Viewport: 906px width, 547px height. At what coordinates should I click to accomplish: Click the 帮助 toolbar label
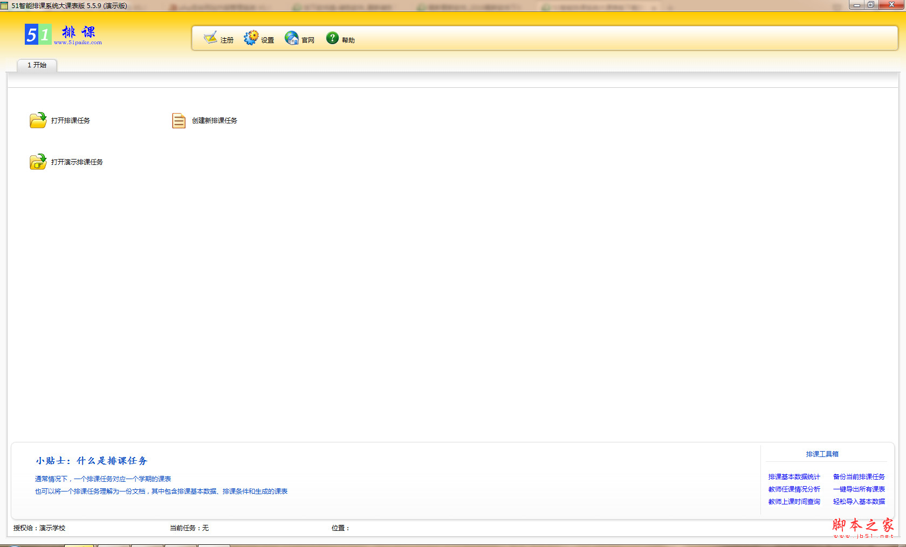348,40
